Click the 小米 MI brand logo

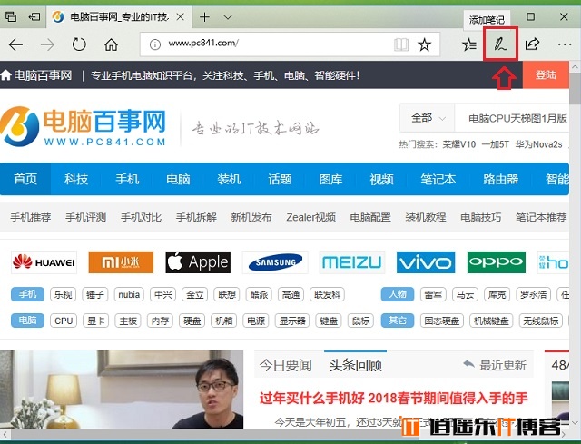pyautogui.click(x=121, y=262)
